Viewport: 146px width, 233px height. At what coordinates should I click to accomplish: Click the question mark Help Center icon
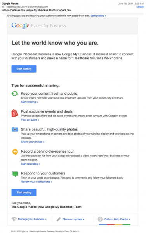pos(100,219)
